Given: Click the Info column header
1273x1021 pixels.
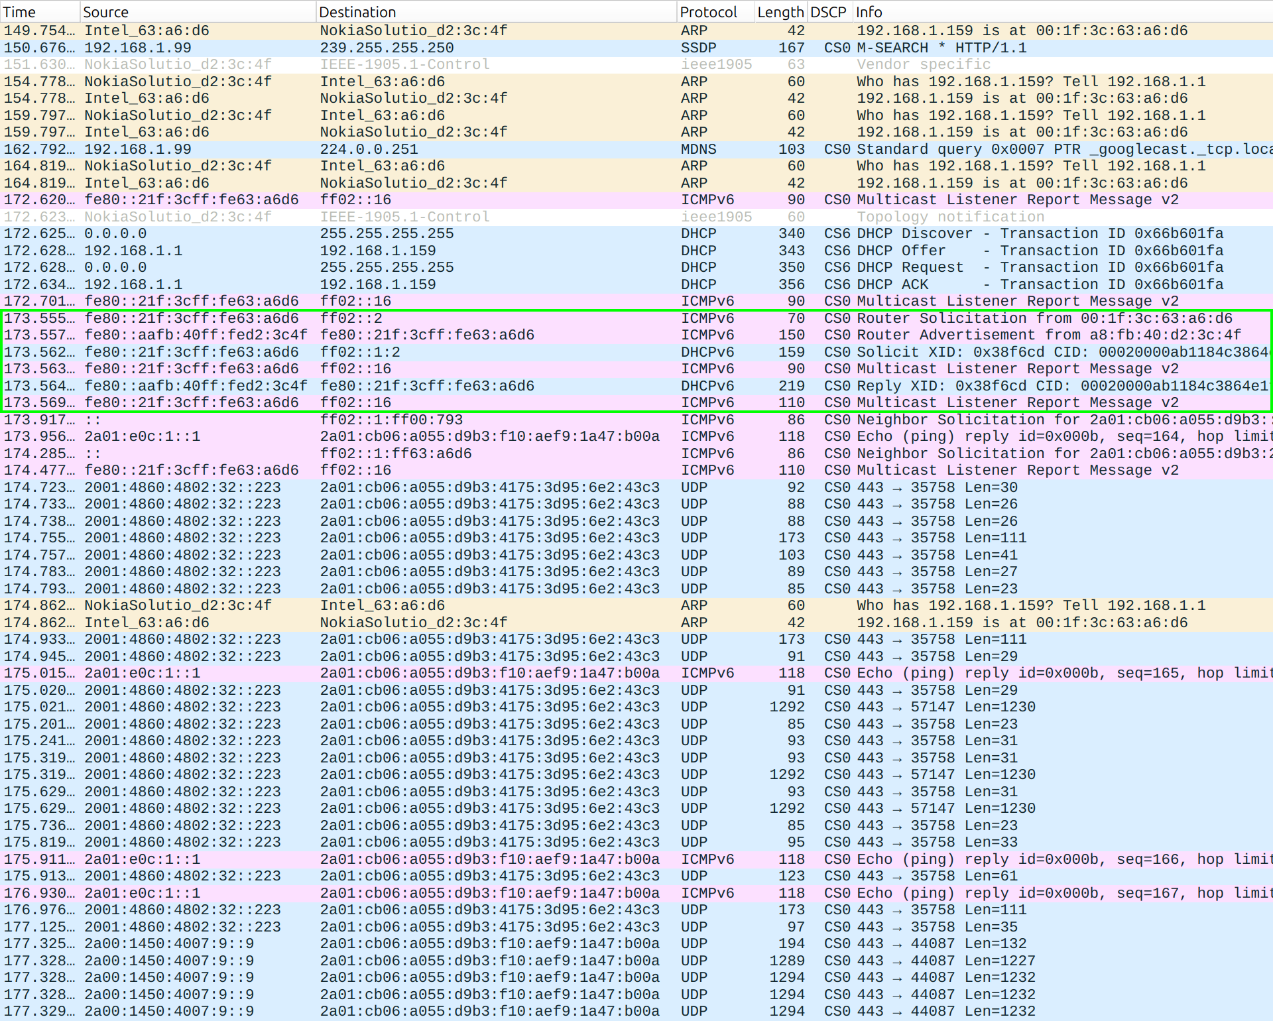Looking at the screenshot, I should pyautogui.click(x=869, y=12).
